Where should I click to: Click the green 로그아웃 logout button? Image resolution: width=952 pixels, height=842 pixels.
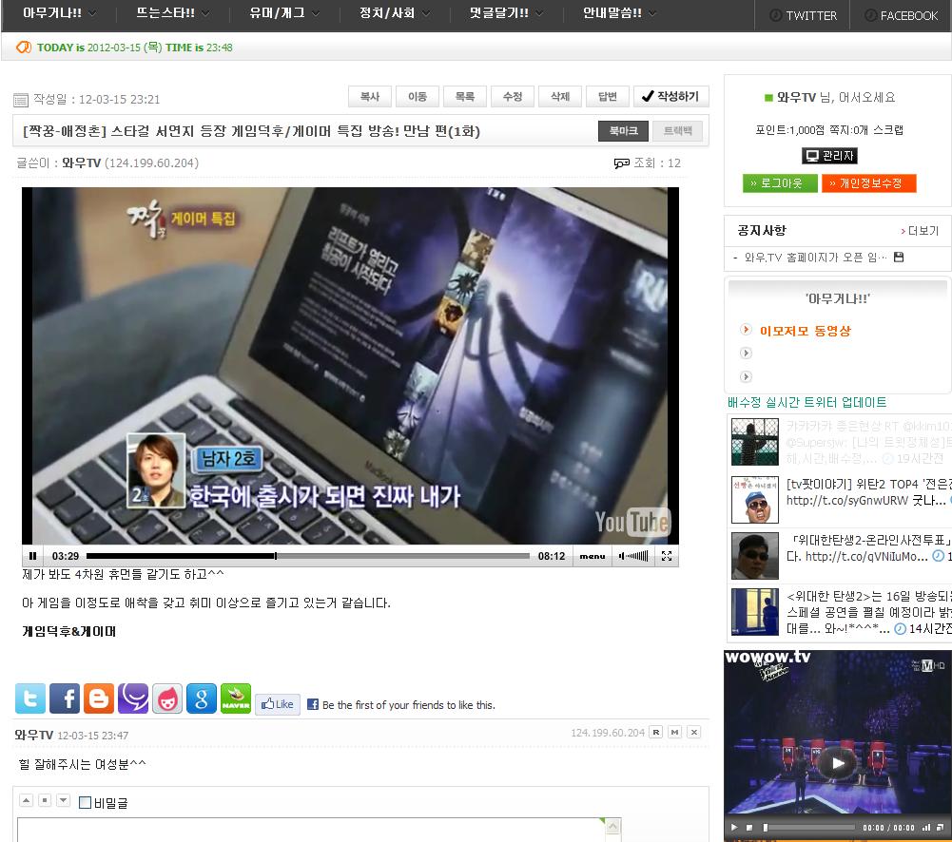[x=780, y=183]
